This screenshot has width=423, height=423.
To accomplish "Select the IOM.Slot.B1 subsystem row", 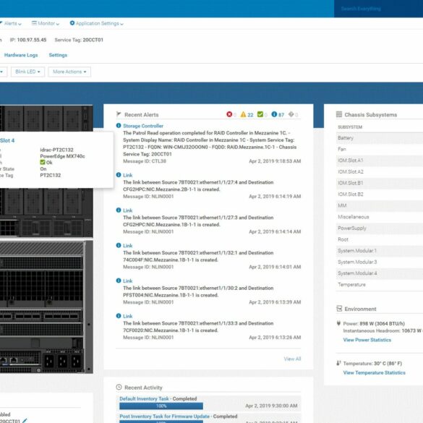I will (380, 183).
